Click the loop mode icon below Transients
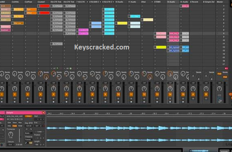 pos(26,143)
